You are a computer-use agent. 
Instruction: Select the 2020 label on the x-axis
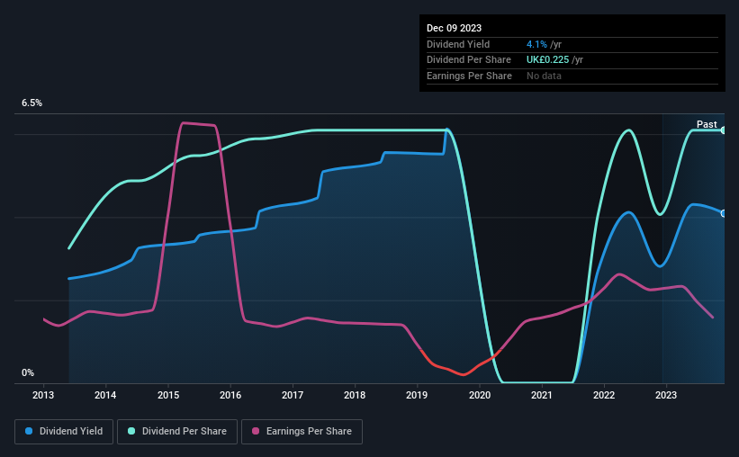tap(480, 395)
